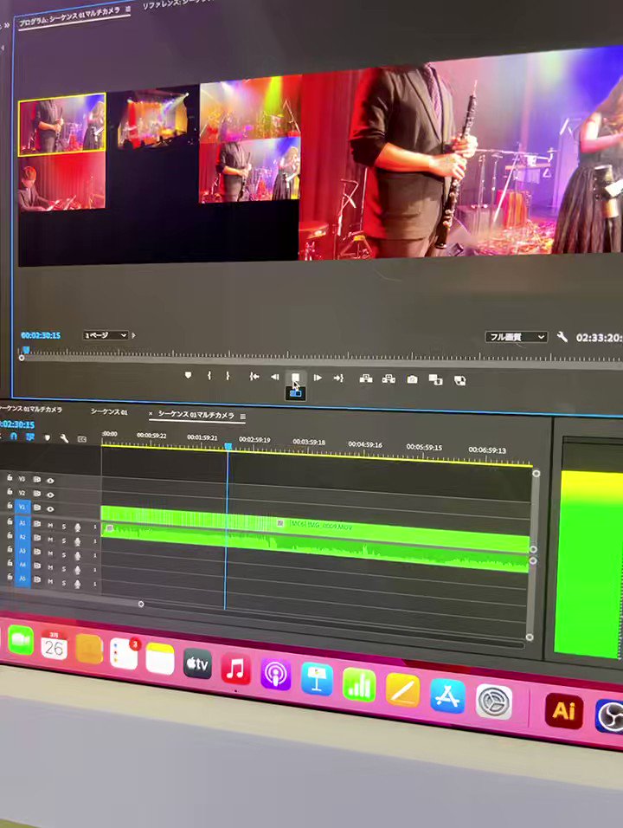Select the active シーケンス 01マルチカメラ timeline tab
Screen dimensions: 623x828
point(196,415)
